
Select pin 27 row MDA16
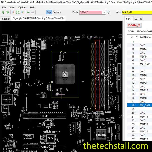[140, 139]
